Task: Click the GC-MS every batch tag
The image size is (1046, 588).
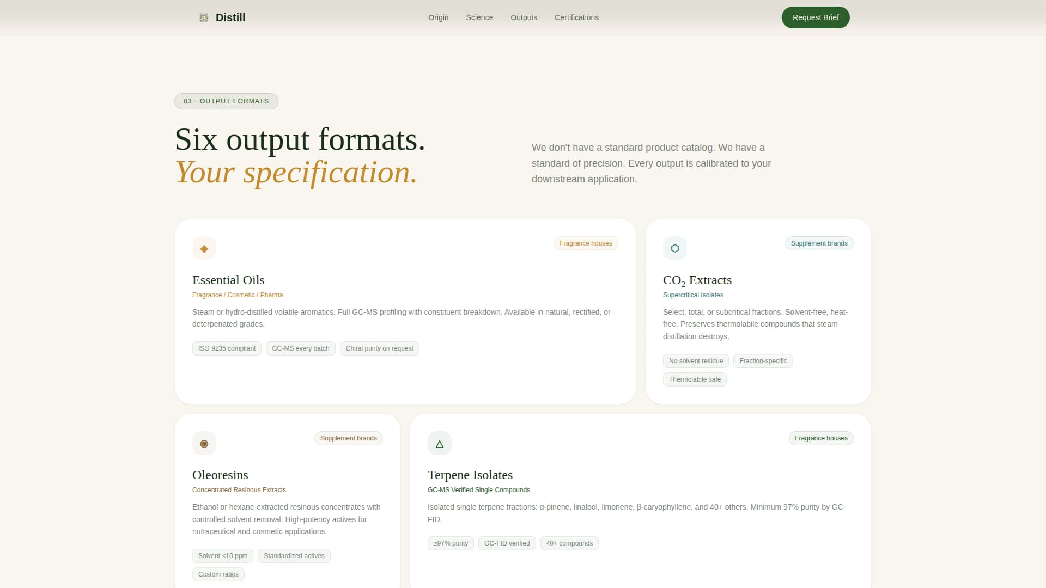Action: pyautogui.click(x=301, y=348)
